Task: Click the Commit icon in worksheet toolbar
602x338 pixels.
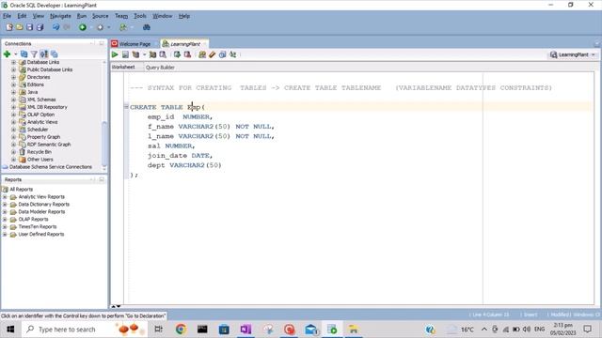Action: tap(177, 54)
